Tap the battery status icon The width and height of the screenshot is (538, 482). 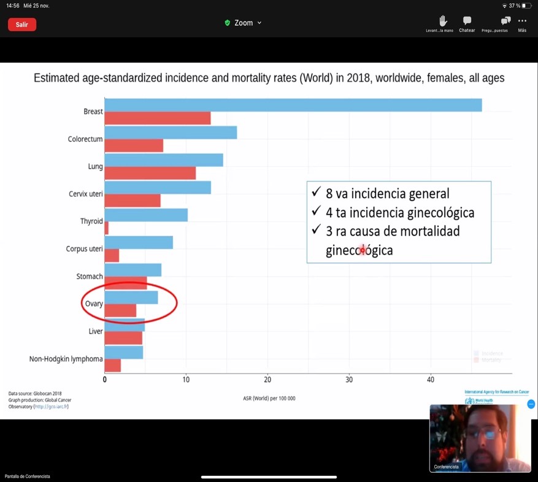click(527, 6)
